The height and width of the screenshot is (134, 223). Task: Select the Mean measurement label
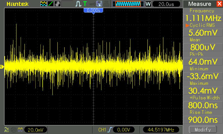click(195, 40)
